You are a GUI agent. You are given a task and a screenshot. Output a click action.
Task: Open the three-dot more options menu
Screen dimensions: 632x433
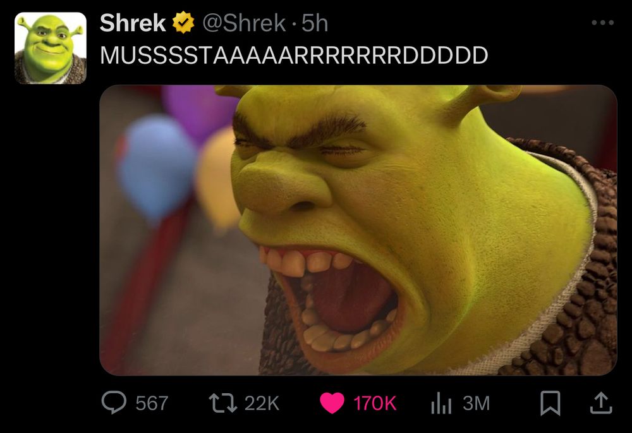(x=602, y=23)
